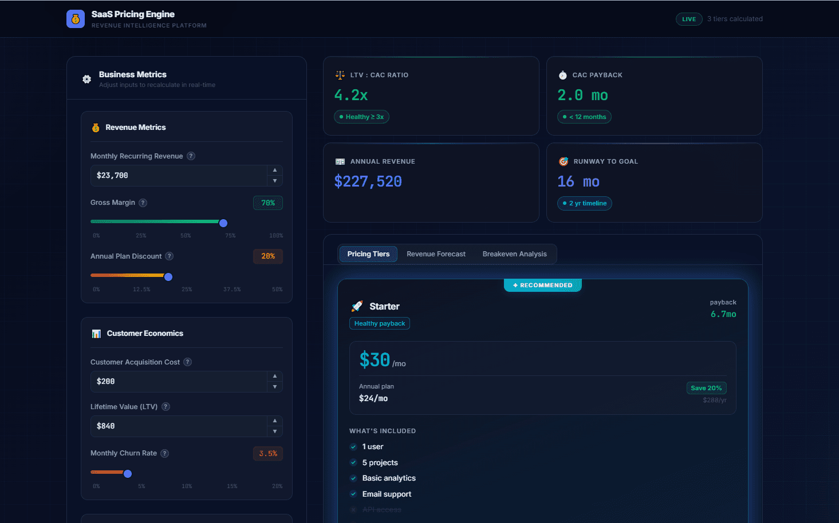This screenshot has width=839, height=523.
Task: Click '3 tiers calculated' status text
Action: point(735,19)
